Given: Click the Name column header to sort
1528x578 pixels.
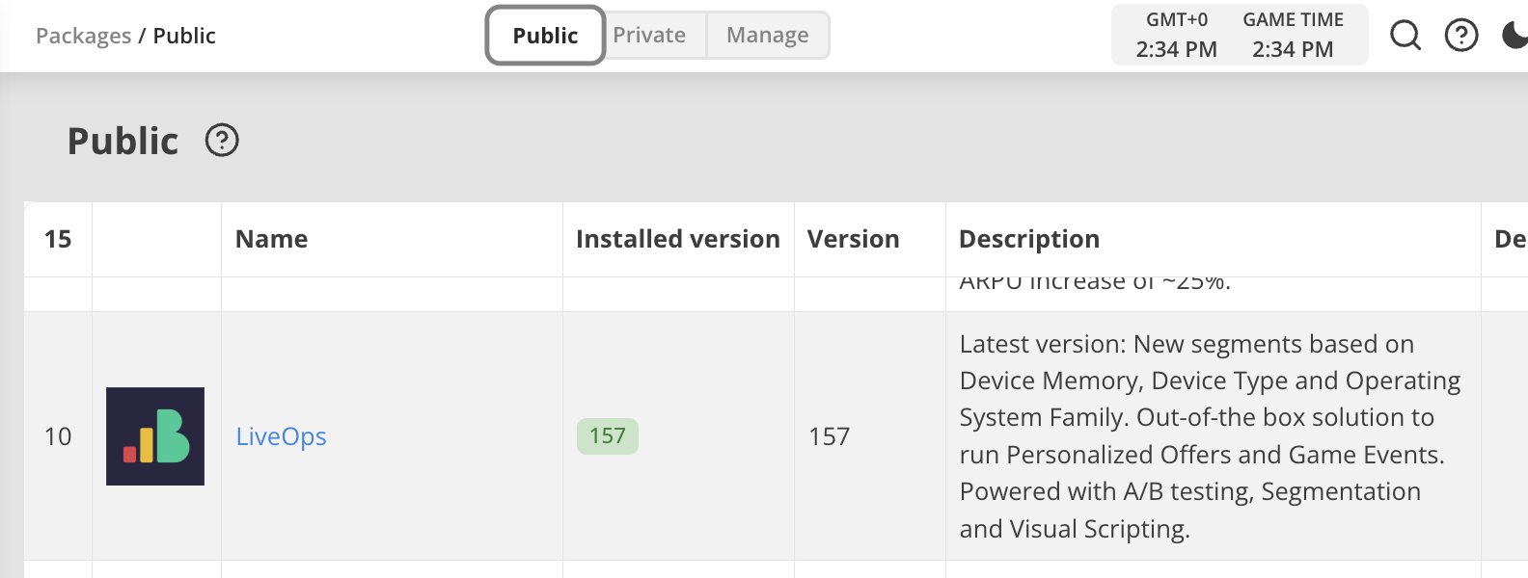Looking at the screenshot, I should point(271,239).
